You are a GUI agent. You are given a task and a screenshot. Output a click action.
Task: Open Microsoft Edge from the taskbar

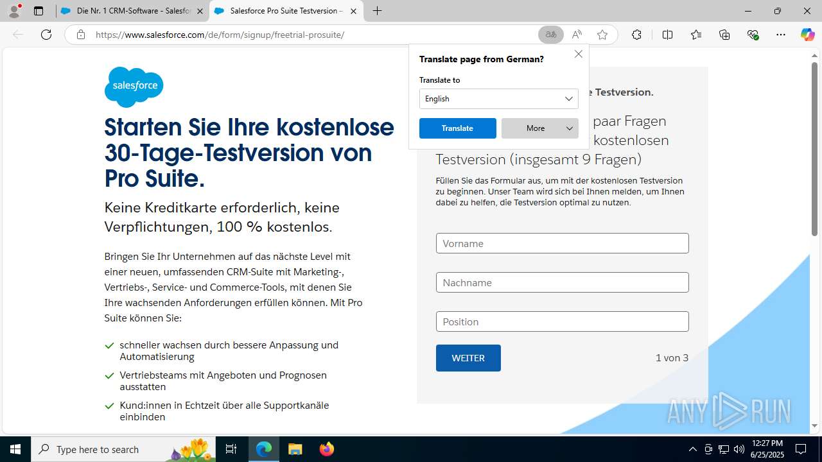(264, 449)
